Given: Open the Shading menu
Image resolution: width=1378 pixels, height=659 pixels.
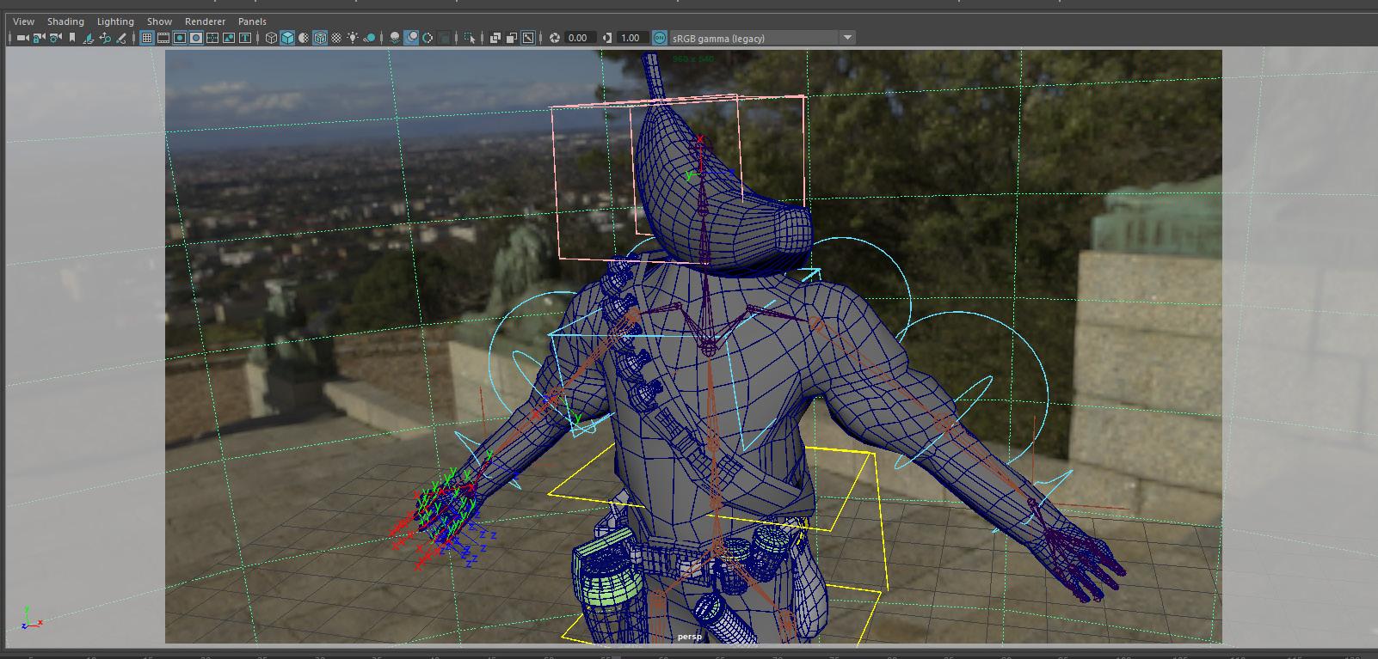Looking at the screenshot, I should coord(65,21).
